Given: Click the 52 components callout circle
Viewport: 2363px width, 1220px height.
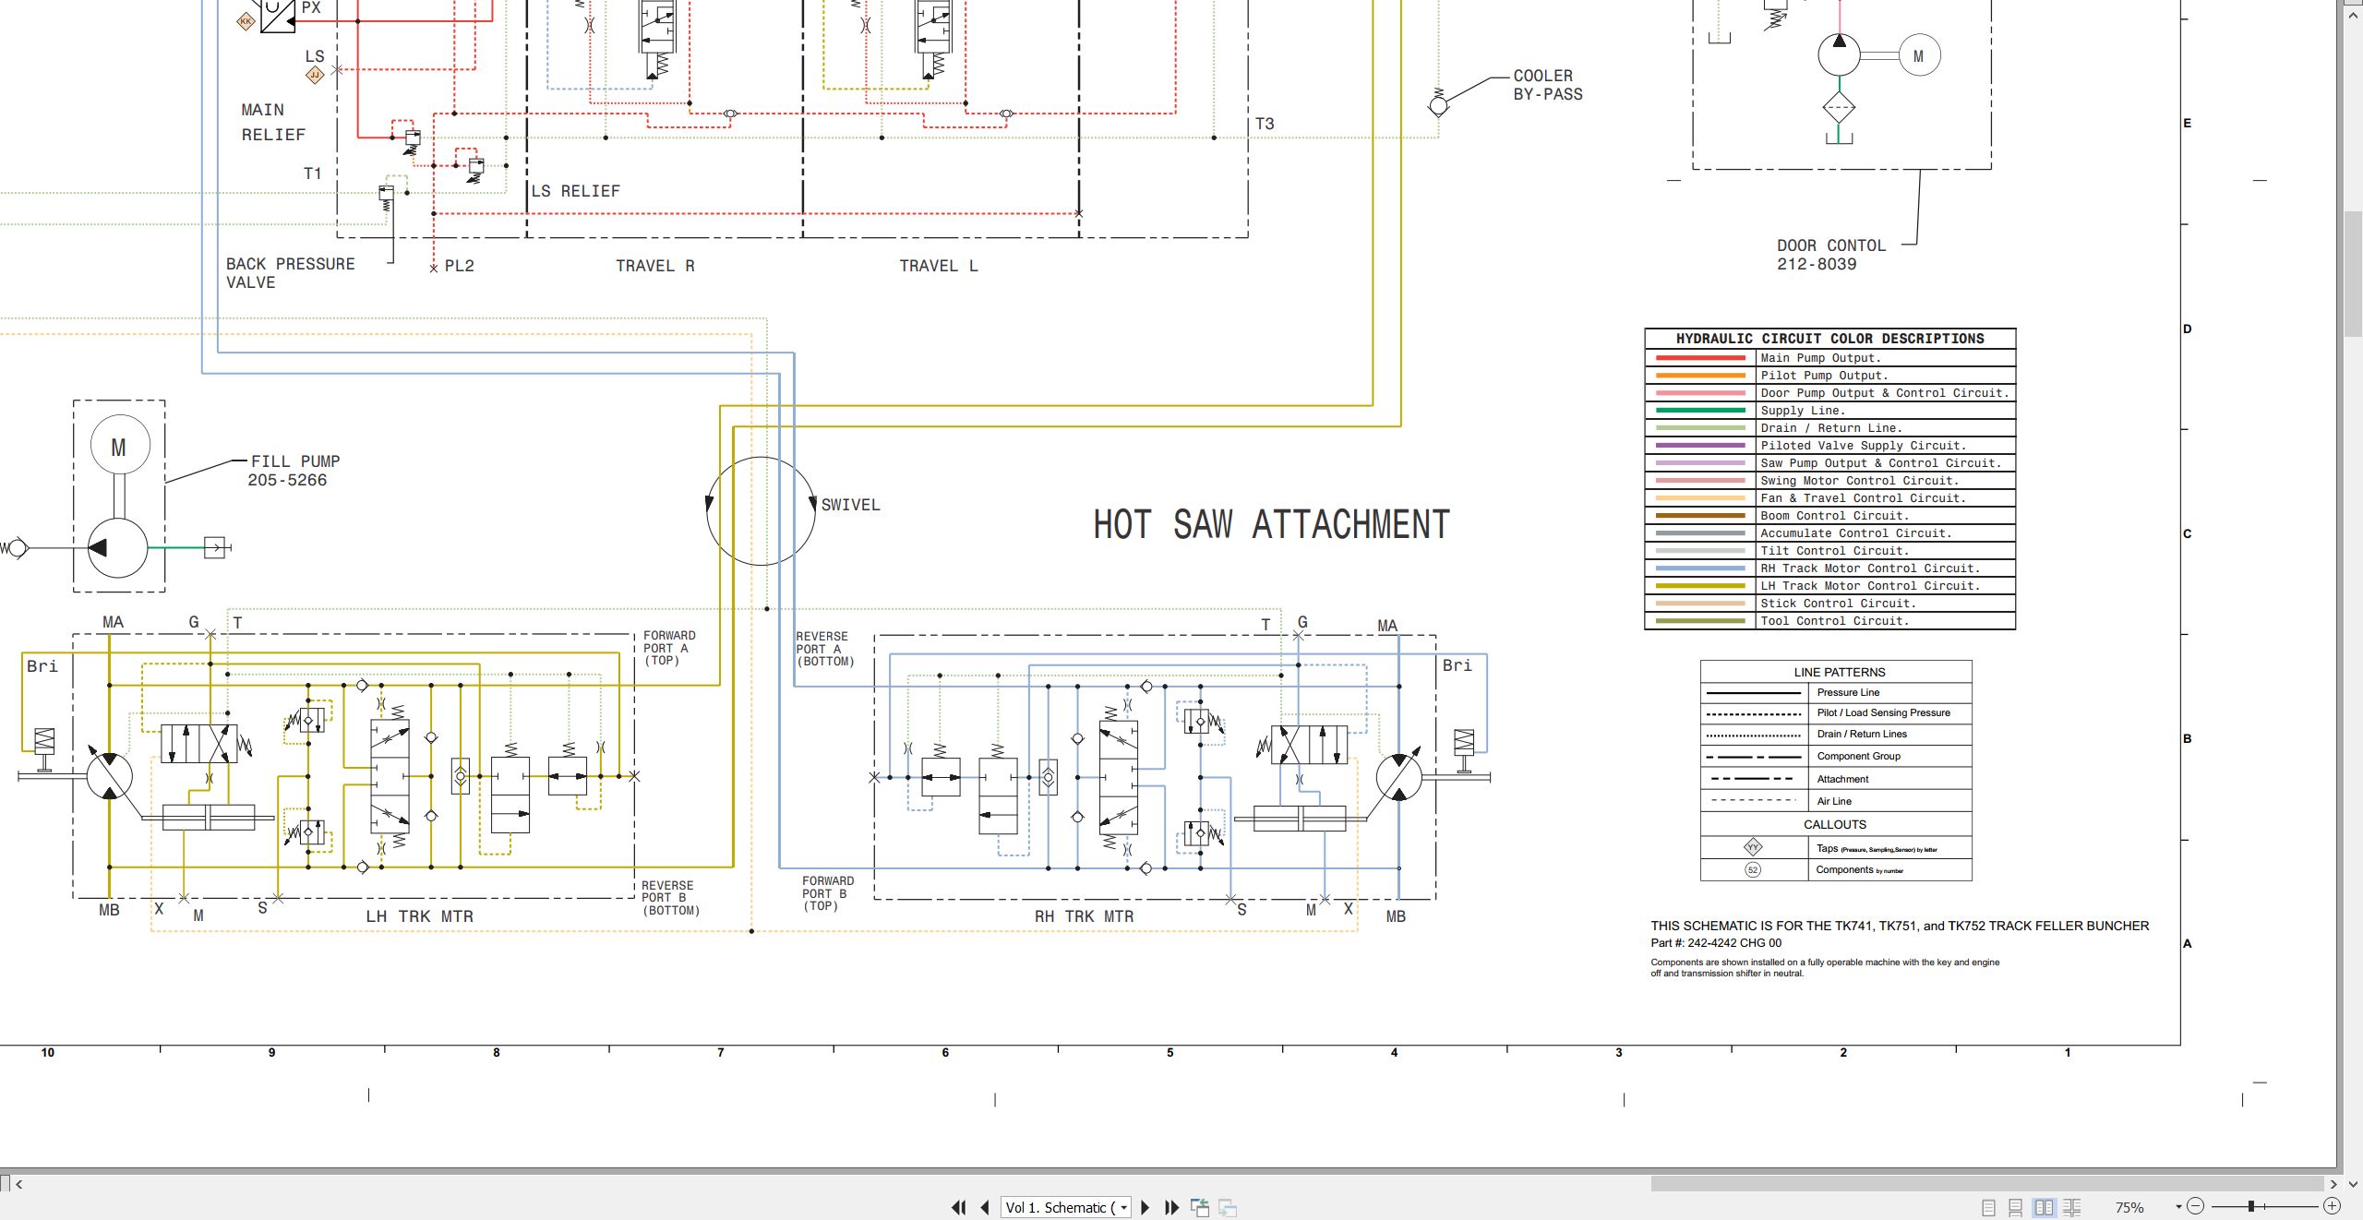Looking at the screenshot, I should click(1753, 869).
